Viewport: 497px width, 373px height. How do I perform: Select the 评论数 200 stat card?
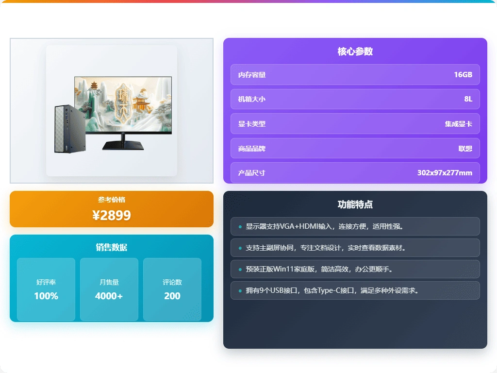(172, 289)
